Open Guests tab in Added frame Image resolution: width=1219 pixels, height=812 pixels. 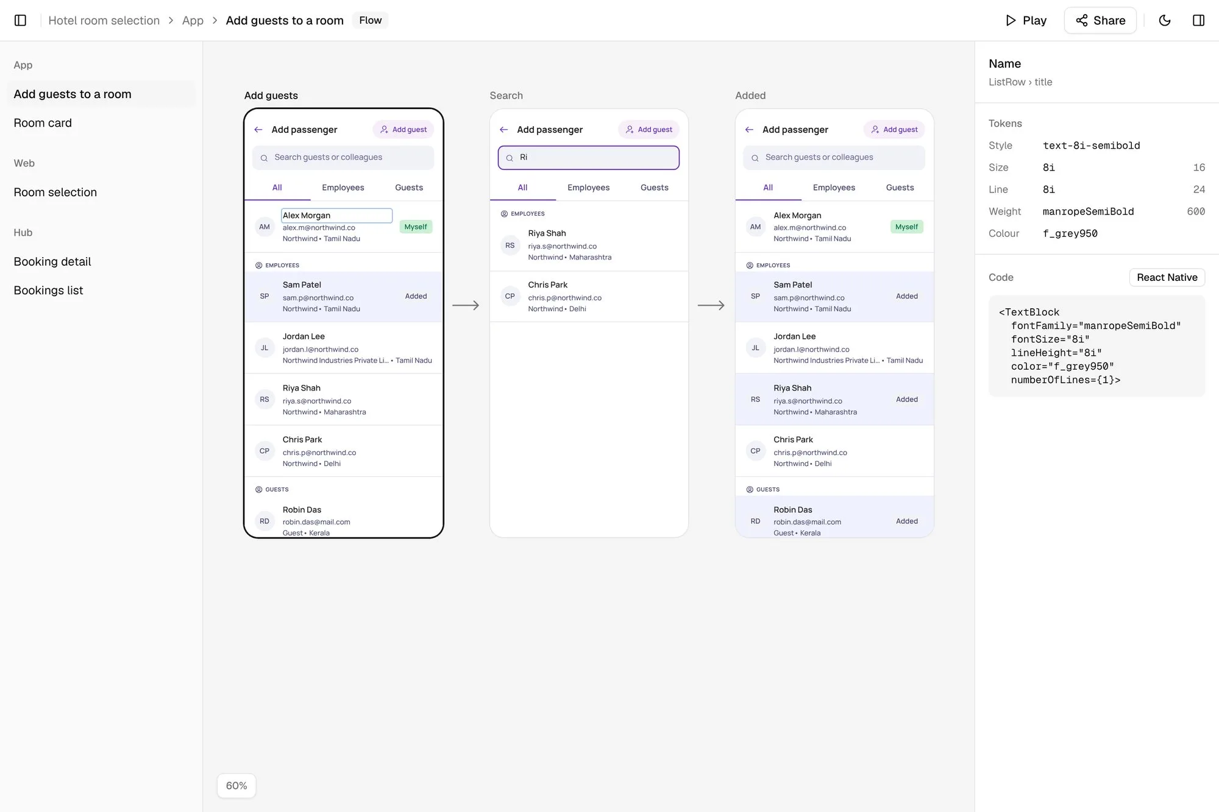[x=900, y=187]
